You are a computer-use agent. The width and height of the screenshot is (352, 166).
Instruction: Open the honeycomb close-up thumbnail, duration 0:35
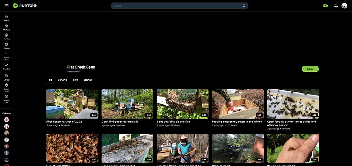72,148
